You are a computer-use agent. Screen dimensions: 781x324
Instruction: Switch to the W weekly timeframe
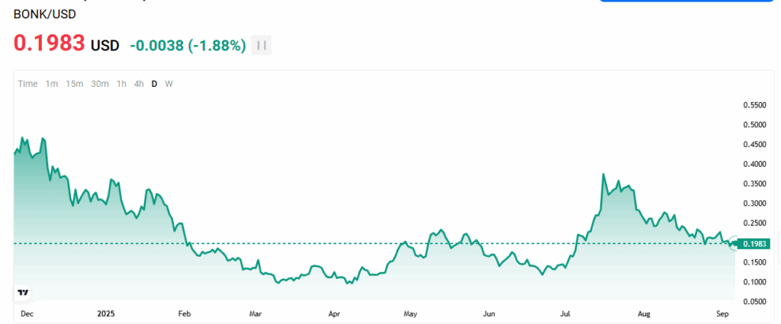pyautogui.click(x=169, y=84)
